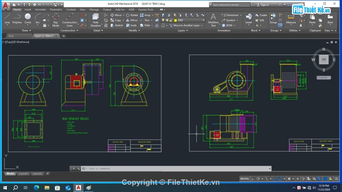
Task: Toggle object snap in status bar
Action: [280, 179]
